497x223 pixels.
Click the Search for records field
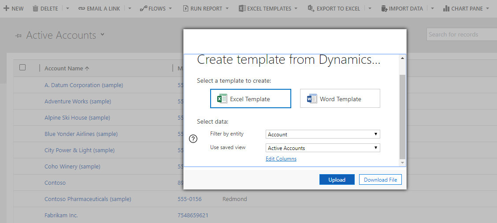click(461, 34)
